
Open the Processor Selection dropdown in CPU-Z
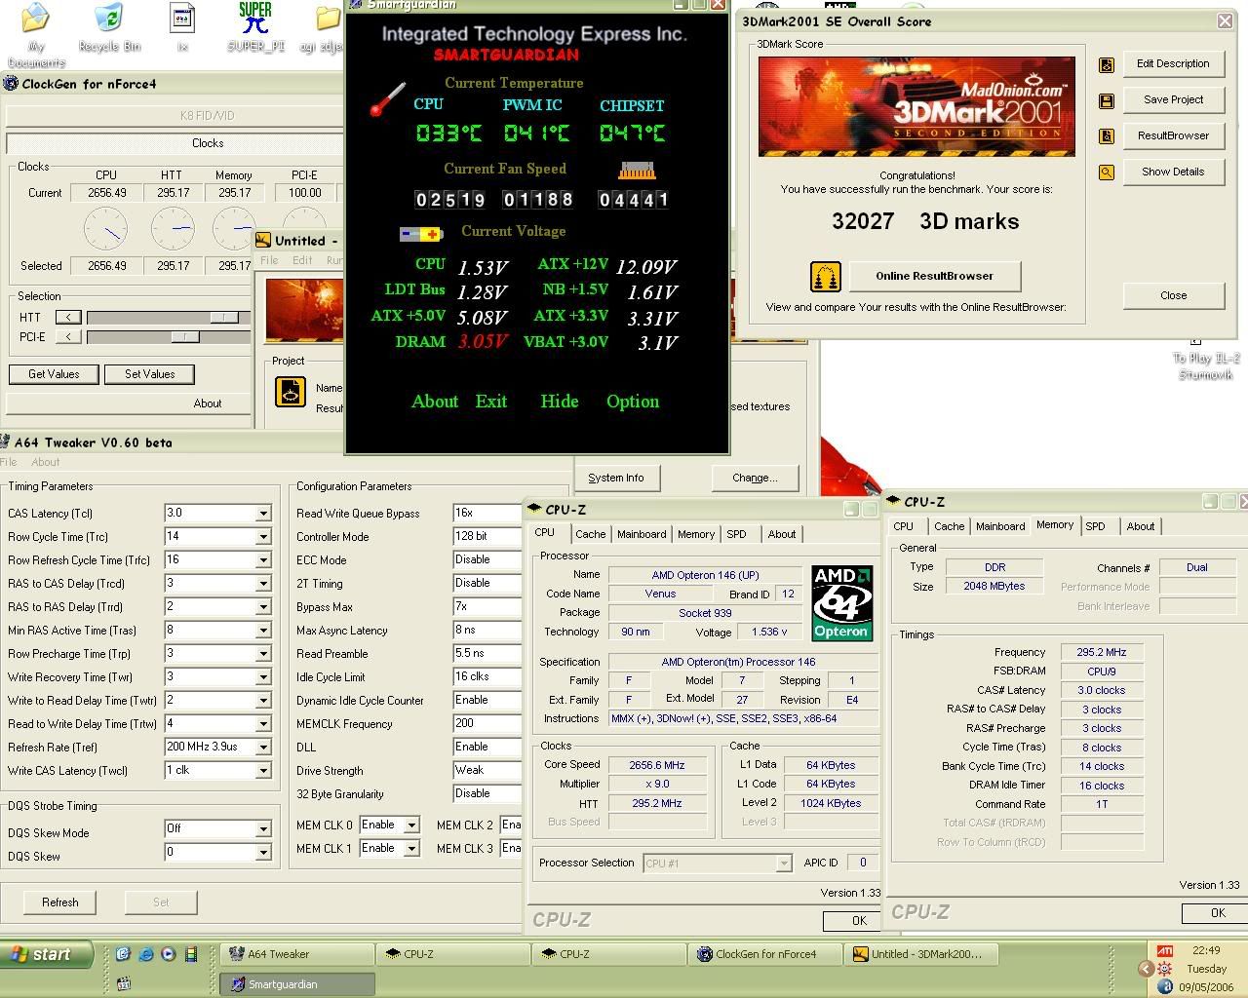click(x=783, y=864)
